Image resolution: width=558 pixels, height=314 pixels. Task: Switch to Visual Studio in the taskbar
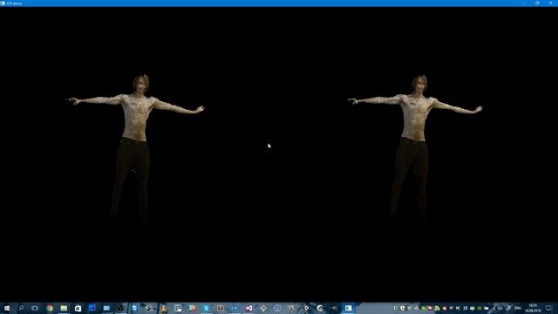(248, 308)
